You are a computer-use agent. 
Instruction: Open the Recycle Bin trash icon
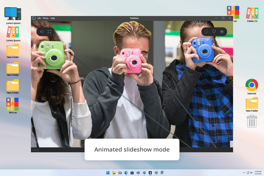(x=252, y=121)
